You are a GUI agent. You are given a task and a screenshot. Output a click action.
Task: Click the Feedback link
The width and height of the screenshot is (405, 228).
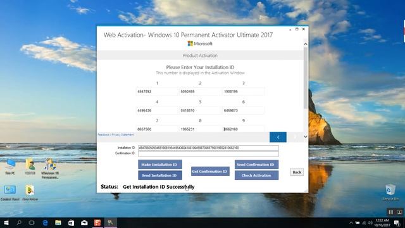pos(104,135)
